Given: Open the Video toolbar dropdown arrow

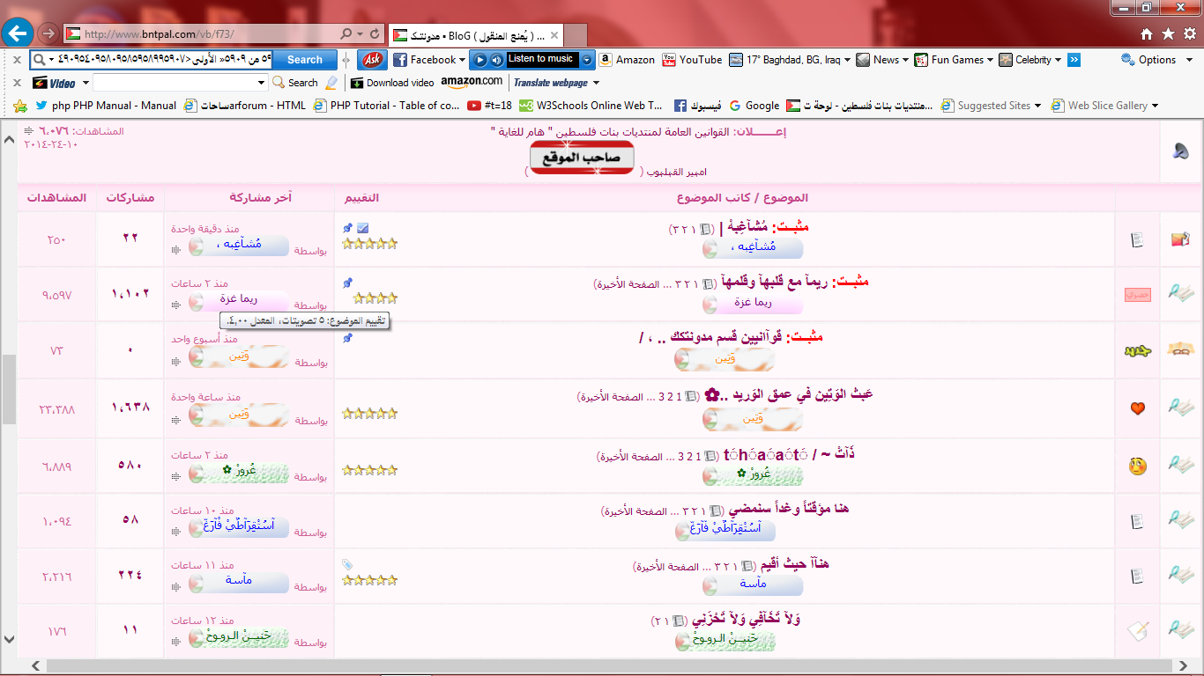Looking at the screenshot, I should pos(85,83).
